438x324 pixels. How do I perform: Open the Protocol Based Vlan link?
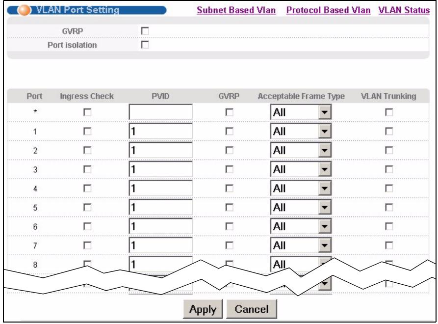click(x=328, y=10)
